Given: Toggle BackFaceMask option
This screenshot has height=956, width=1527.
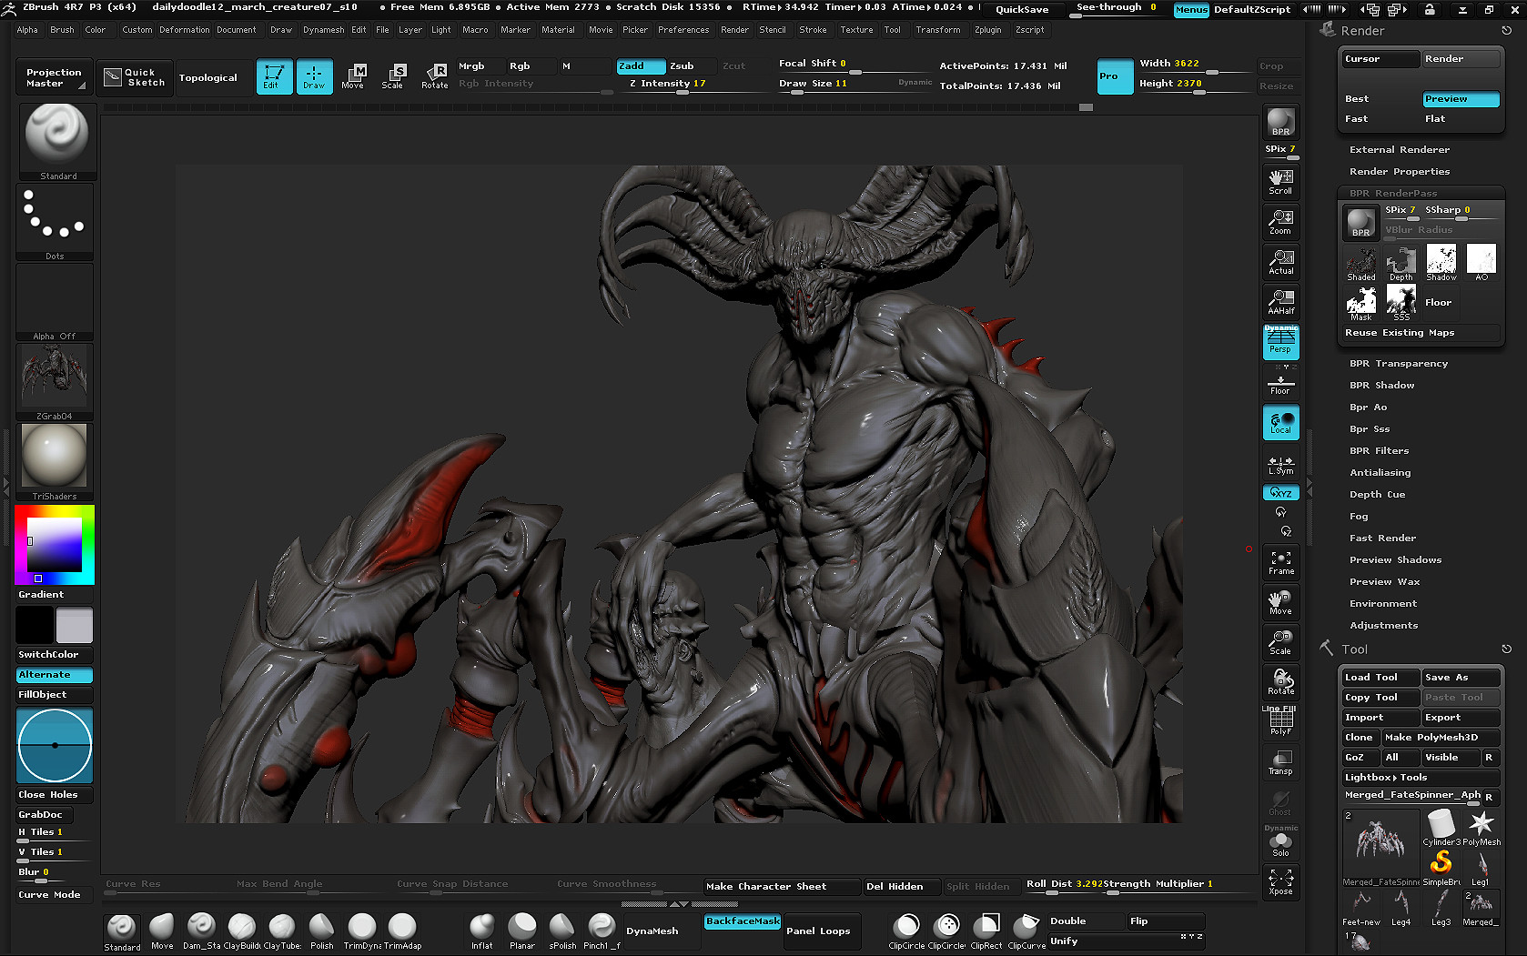Looking at the screenshot, I should pyautogui.click(x=743, y=921).
